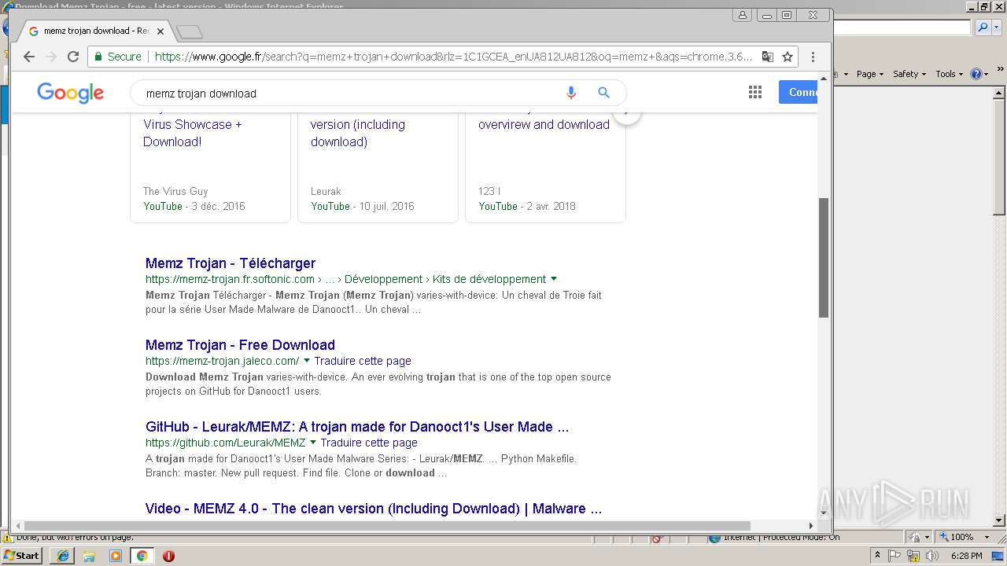Open a new Chrome tab
Viewport: 1007px width, 566px height.
(x=190, y=31)
